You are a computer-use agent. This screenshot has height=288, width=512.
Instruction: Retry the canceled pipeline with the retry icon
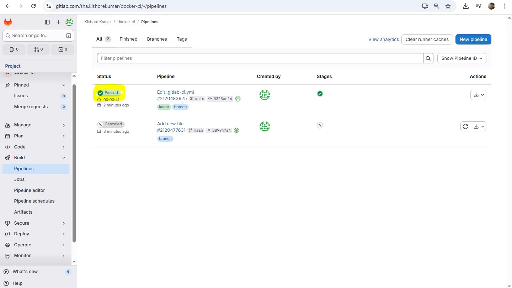click(465, 126)
